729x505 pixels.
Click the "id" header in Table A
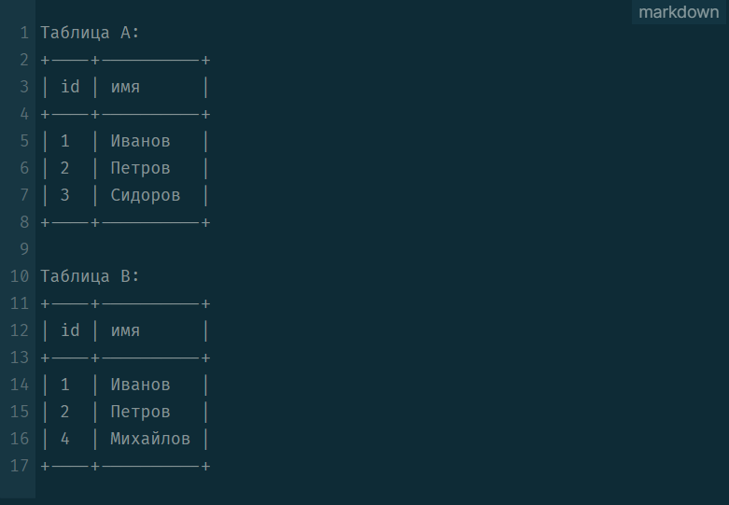(70, 87)
